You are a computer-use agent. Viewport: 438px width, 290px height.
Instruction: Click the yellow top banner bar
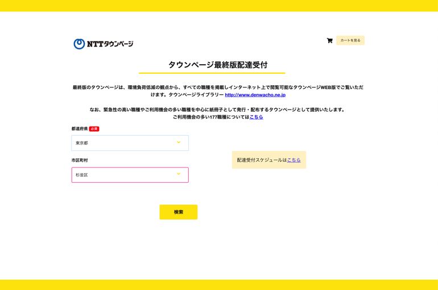point(219,6)
